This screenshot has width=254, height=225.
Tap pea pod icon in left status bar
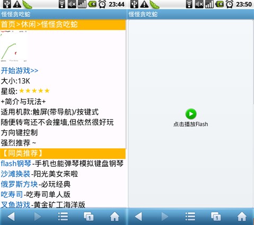point(27,4)
